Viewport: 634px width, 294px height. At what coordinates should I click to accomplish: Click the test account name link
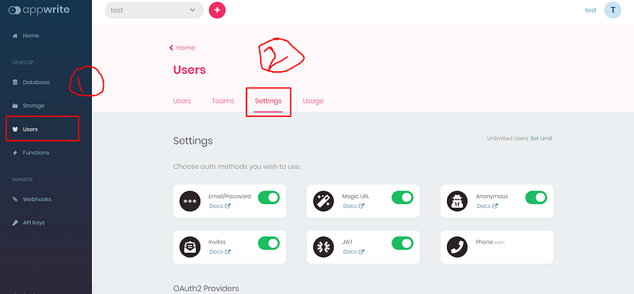tap(590, 10)
